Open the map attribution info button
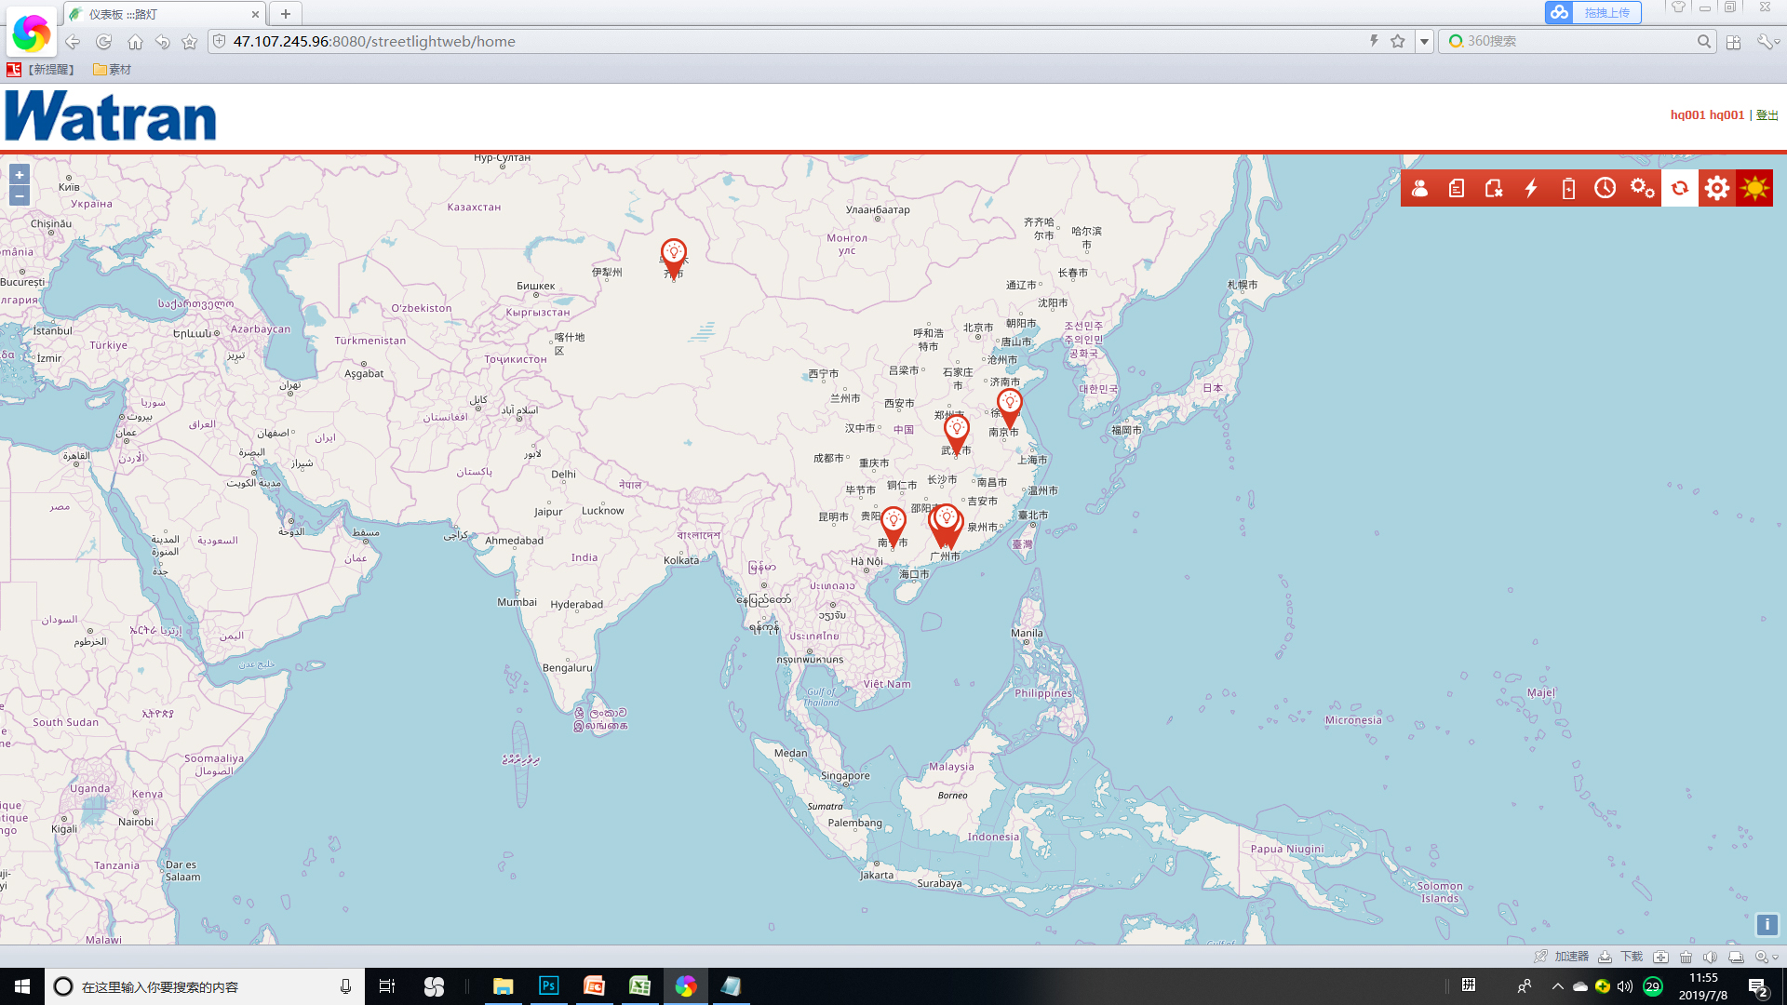1787x1005 pixels. [1767, 924]
